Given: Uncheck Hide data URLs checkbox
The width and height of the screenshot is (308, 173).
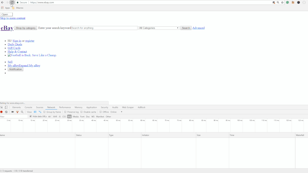Looking at the screenshot, I should (30, 116).
